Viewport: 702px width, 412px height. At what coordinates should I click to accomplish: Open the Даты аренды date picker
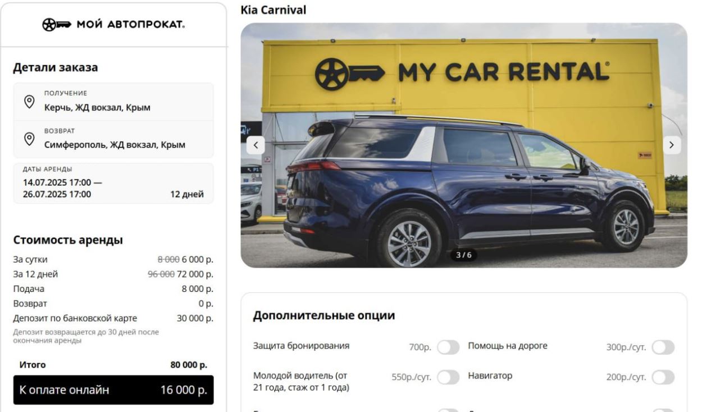click(113, 184)
